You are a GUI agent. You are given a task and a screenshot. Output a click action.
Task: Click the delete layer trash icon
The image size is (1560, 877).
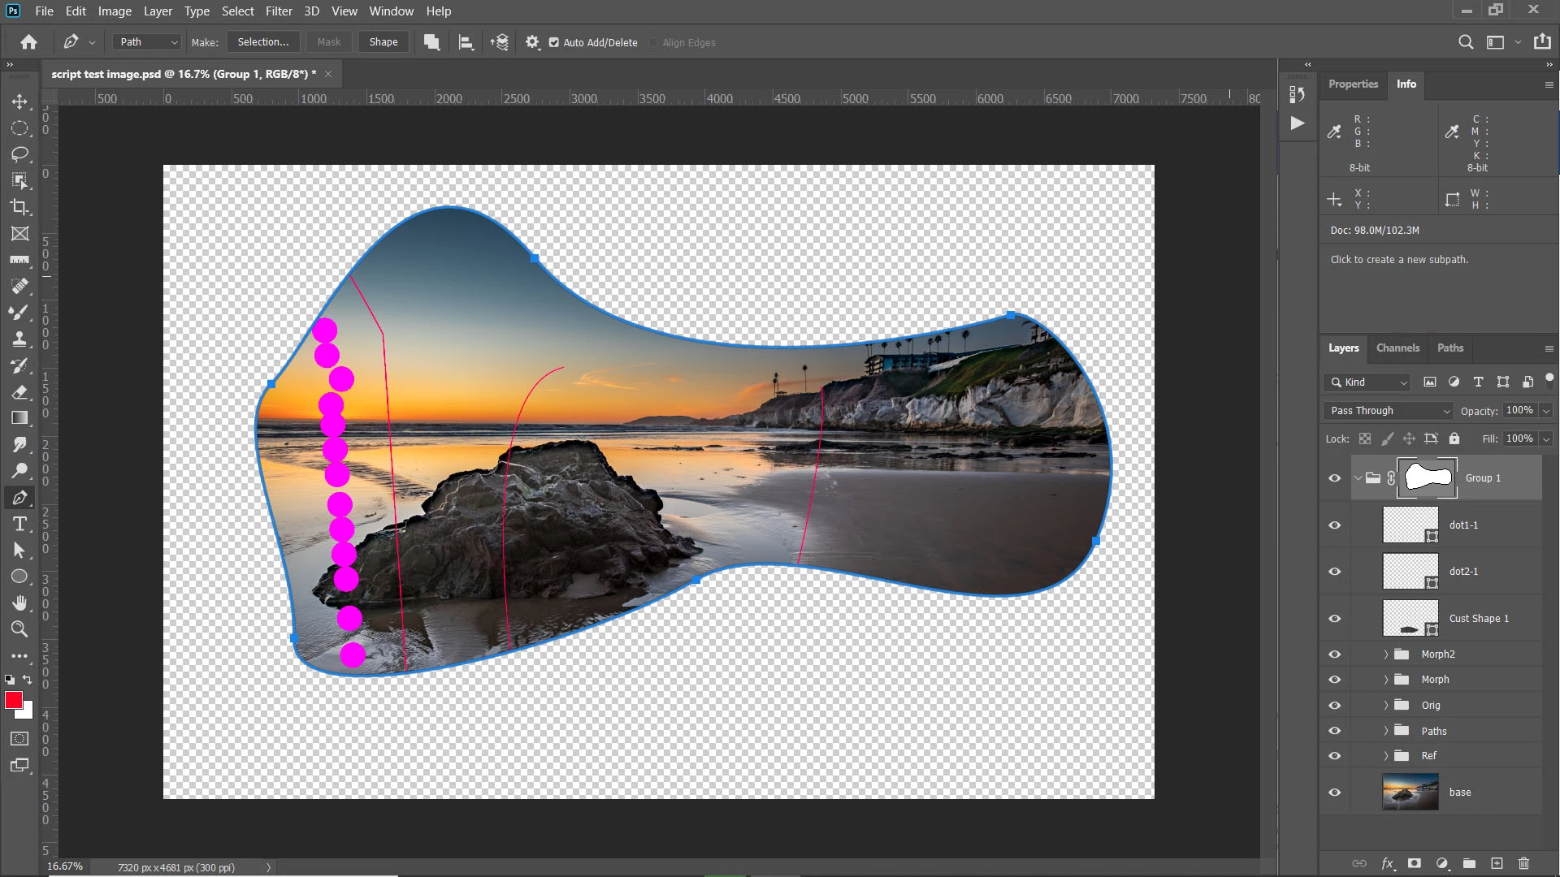coord(1523,863)
